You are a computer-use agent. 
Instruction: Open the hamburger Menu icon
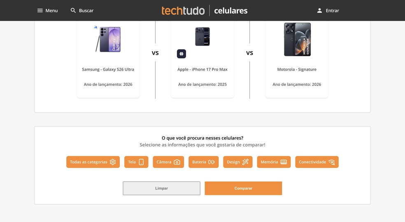point(40,11)
